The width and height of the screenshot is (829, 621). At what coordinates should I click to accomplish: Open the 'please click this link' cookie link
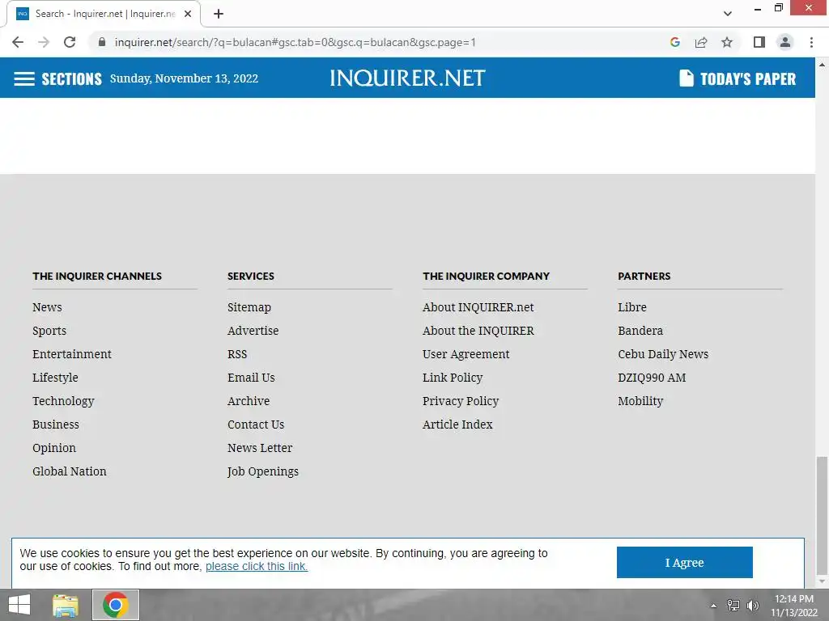[257, 567]
